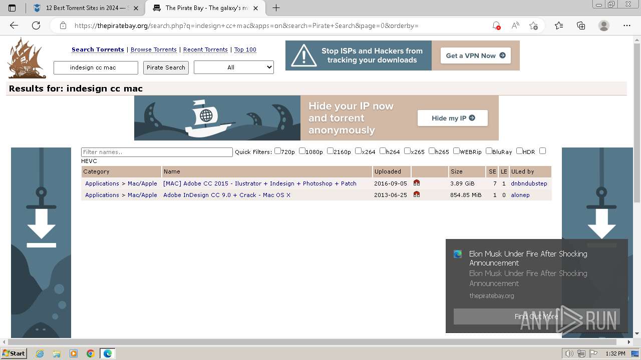Click the browser address bar URL
641x360 pixels.
click(x=246, y=25)
